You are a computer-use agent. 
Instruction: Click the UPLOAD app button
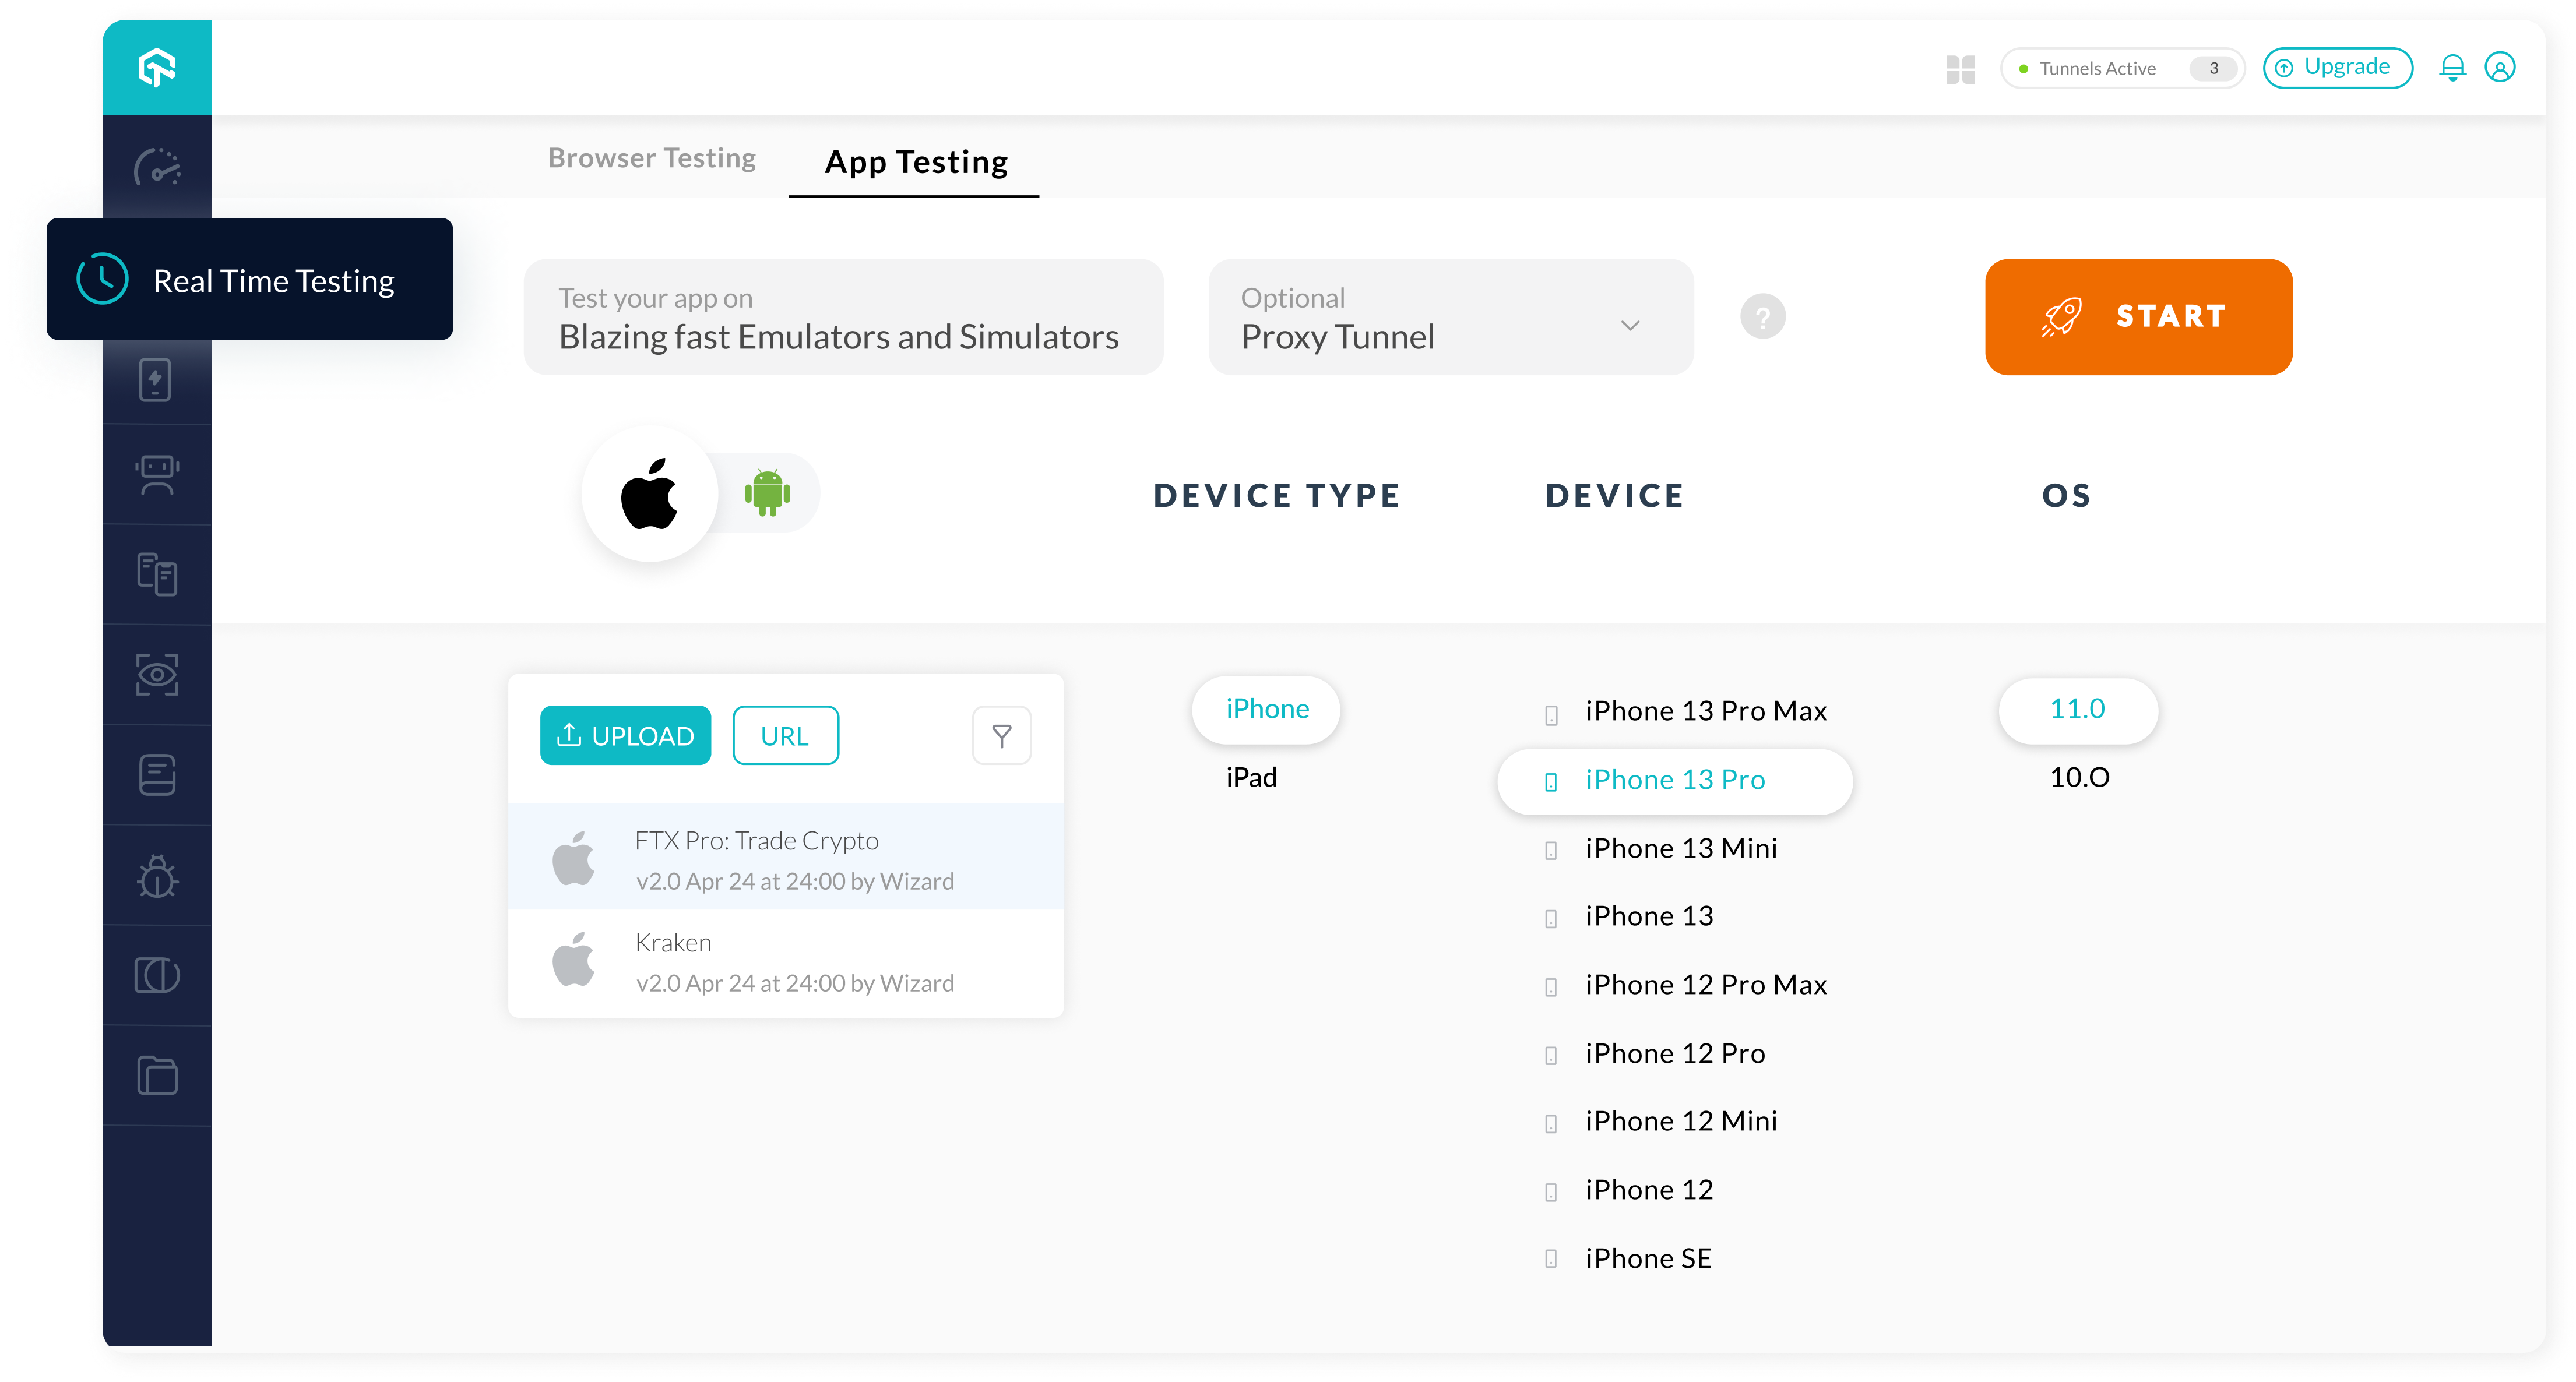tap(625, 736)
